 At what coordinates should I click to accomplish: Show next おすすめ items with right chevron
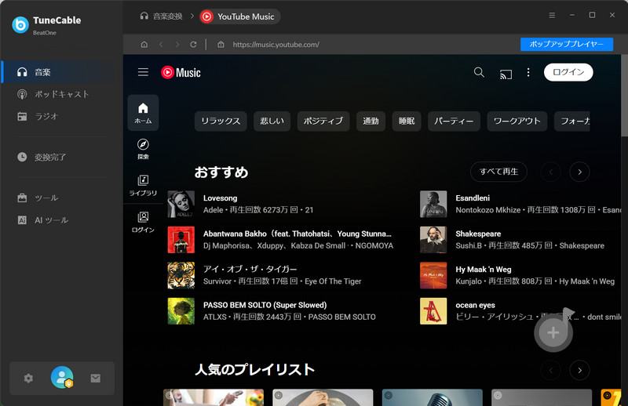click(x=579, y=172)
